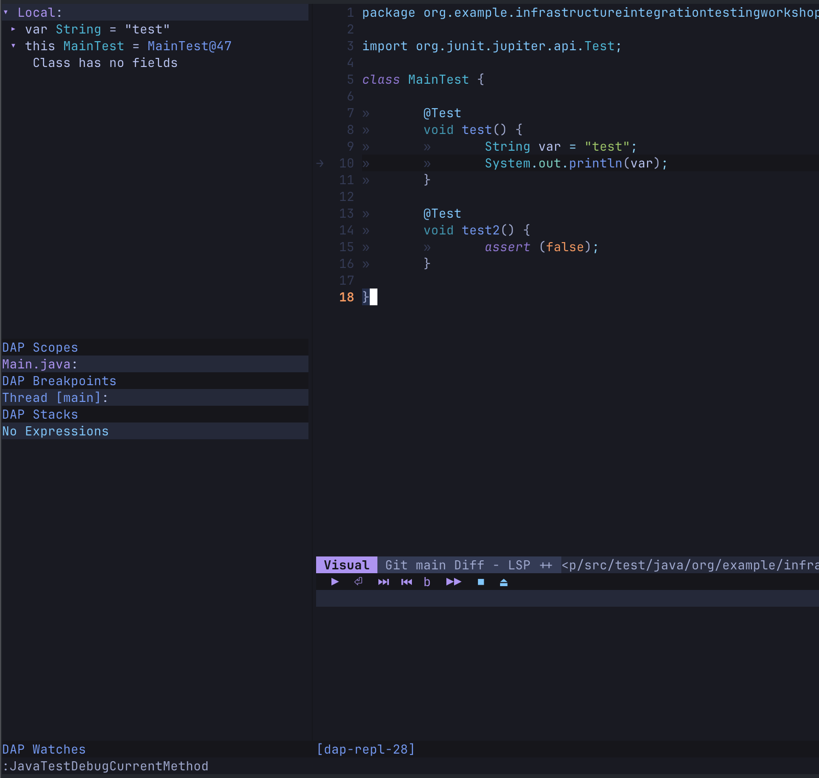Screen dimensions: 819x778
Task: Focus the DAP Scopes window title
Action: 40,347
